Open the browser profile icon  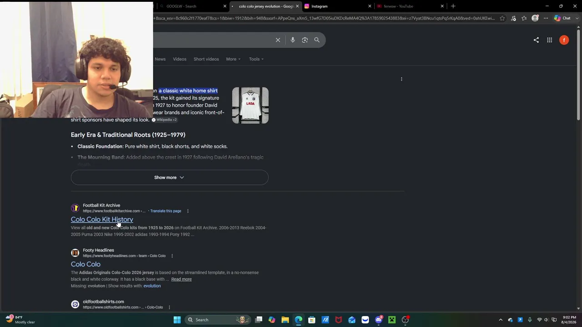point(535,18)
